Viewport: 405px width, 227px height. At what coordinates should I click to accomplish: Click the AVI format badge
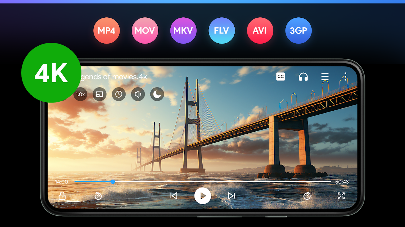tap(260, 31)
